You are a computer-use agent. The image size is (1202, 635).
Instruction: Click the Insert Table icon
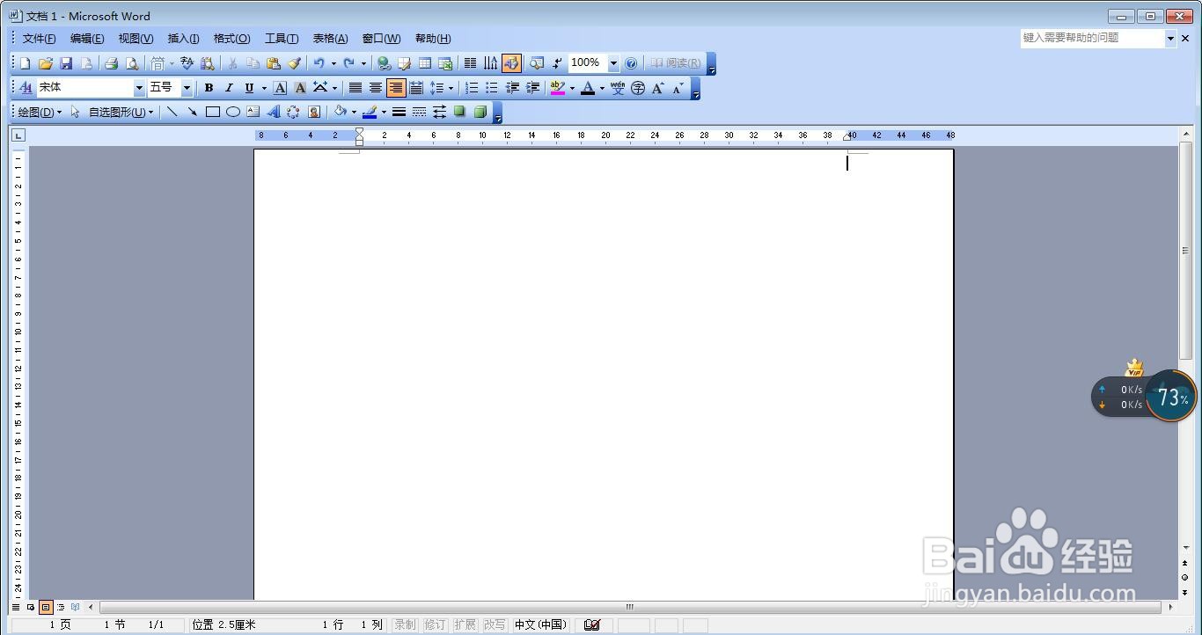(425, 63)
